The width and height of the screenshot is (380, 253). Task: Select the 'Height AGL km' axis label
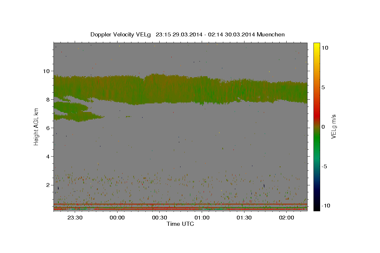tap(36, 126)
